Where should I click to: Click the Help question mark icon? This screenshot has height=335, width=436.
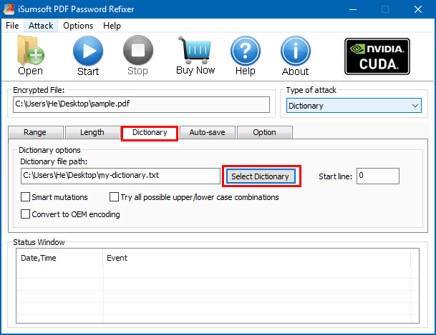246,51
